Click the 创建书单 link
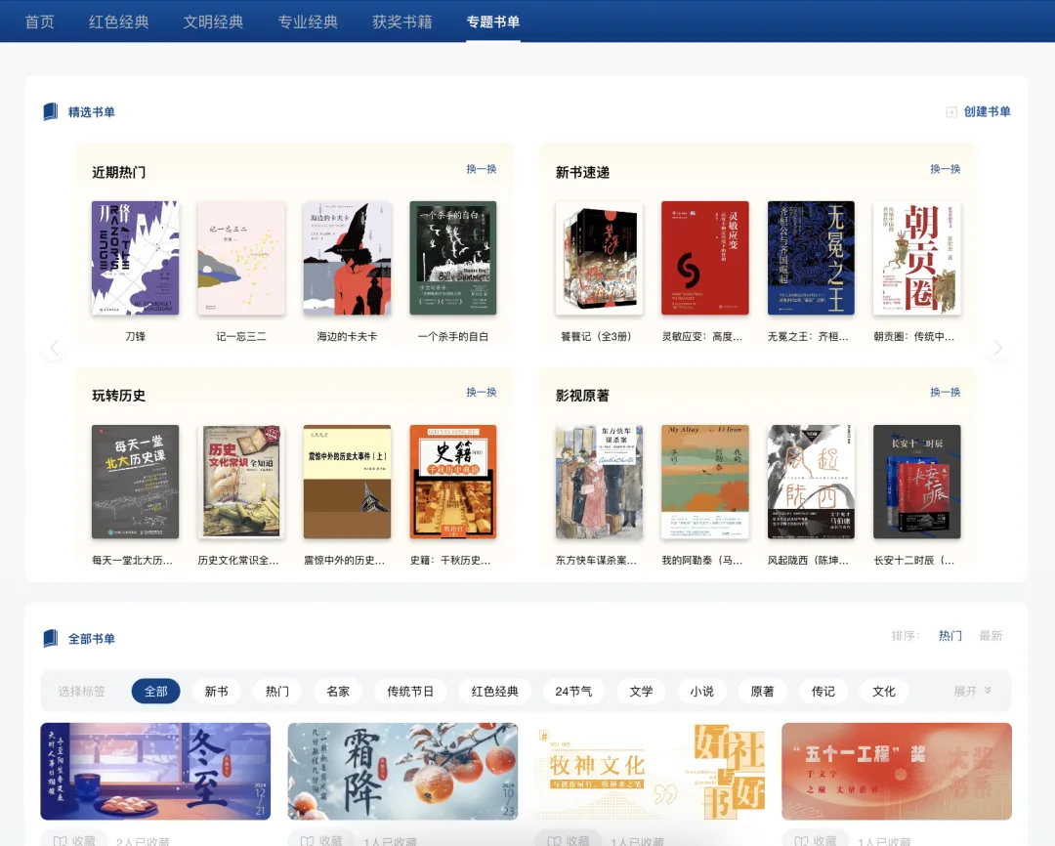 [987, 112]
